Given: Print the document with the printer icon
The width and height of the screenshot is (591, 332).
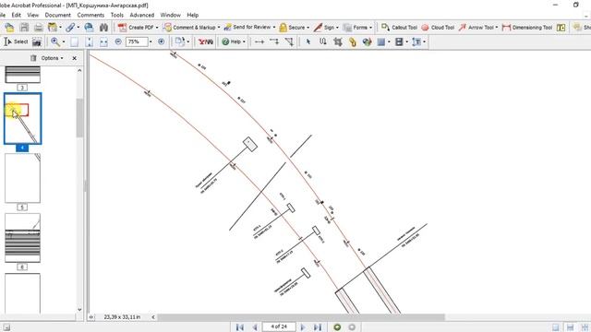Looking at the screenshot, I should 39,28.
